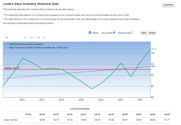Click the Median: 92.59 label on chart
The image size is (181, 125).
coord(12,68)
